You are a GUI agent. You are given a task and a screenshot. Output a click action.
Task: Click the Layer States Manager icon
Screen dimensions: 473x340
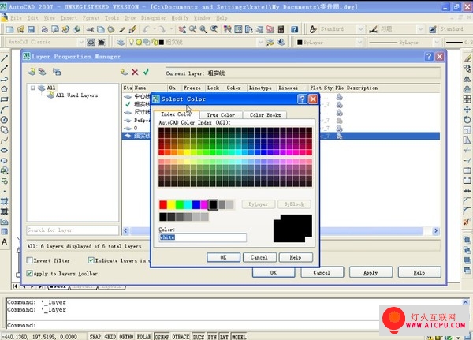pos(57,72)
